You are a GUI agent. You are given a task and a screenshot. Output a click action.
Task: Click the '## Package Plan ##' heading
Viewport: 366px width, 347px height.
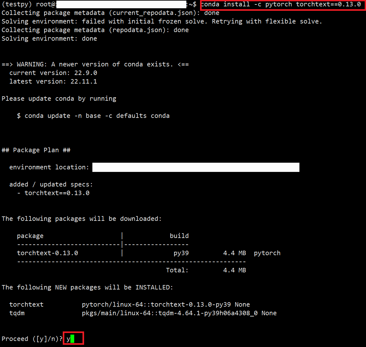tap(36, 150)
